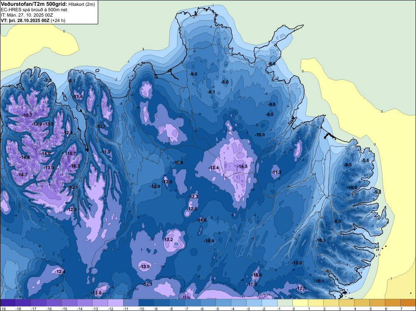Image resolution: width=416 pixels, height=311 pixels.
Task: Click the -11.2 temperature value
Action: coord(276,172)
